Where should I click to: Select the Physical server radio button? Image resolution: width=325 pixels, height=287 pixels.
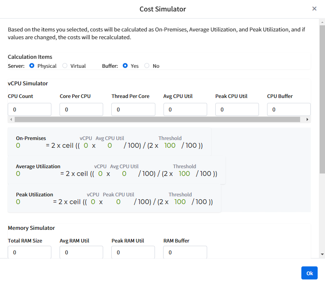[31, 66]
